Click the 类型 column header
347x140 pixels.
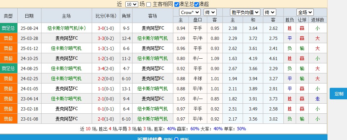point(8,15)
